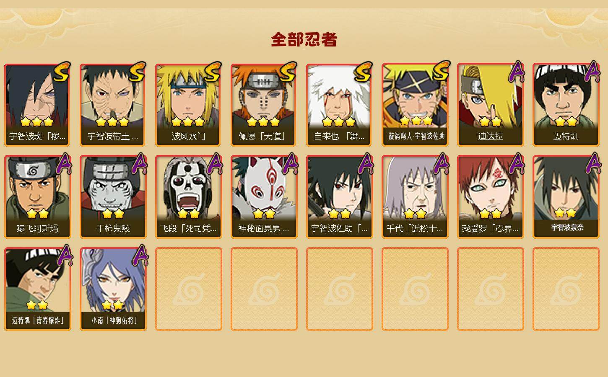The width and height of the screenshot is (608, 377).
Task: Open the 小南「神驹佑将」 card
Action: click(113, 289)
